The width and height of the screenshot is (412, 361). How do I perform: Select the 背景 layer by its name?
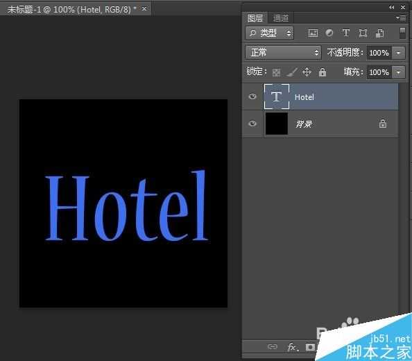304,124
